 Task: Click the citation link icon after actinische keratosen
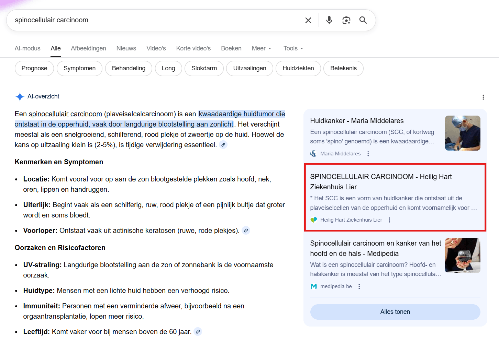(x=245, y=230)
